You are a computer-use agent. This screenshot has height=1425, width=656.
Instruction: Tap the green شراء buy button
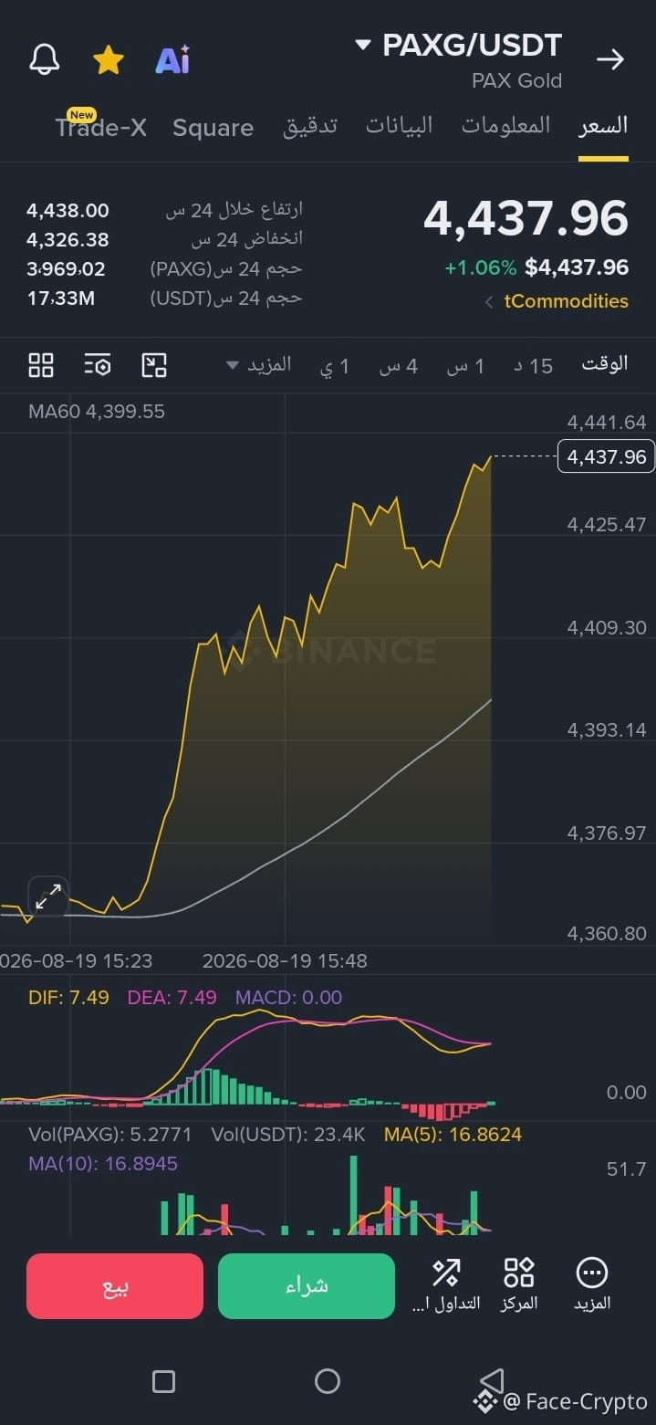coord(307,1286)
